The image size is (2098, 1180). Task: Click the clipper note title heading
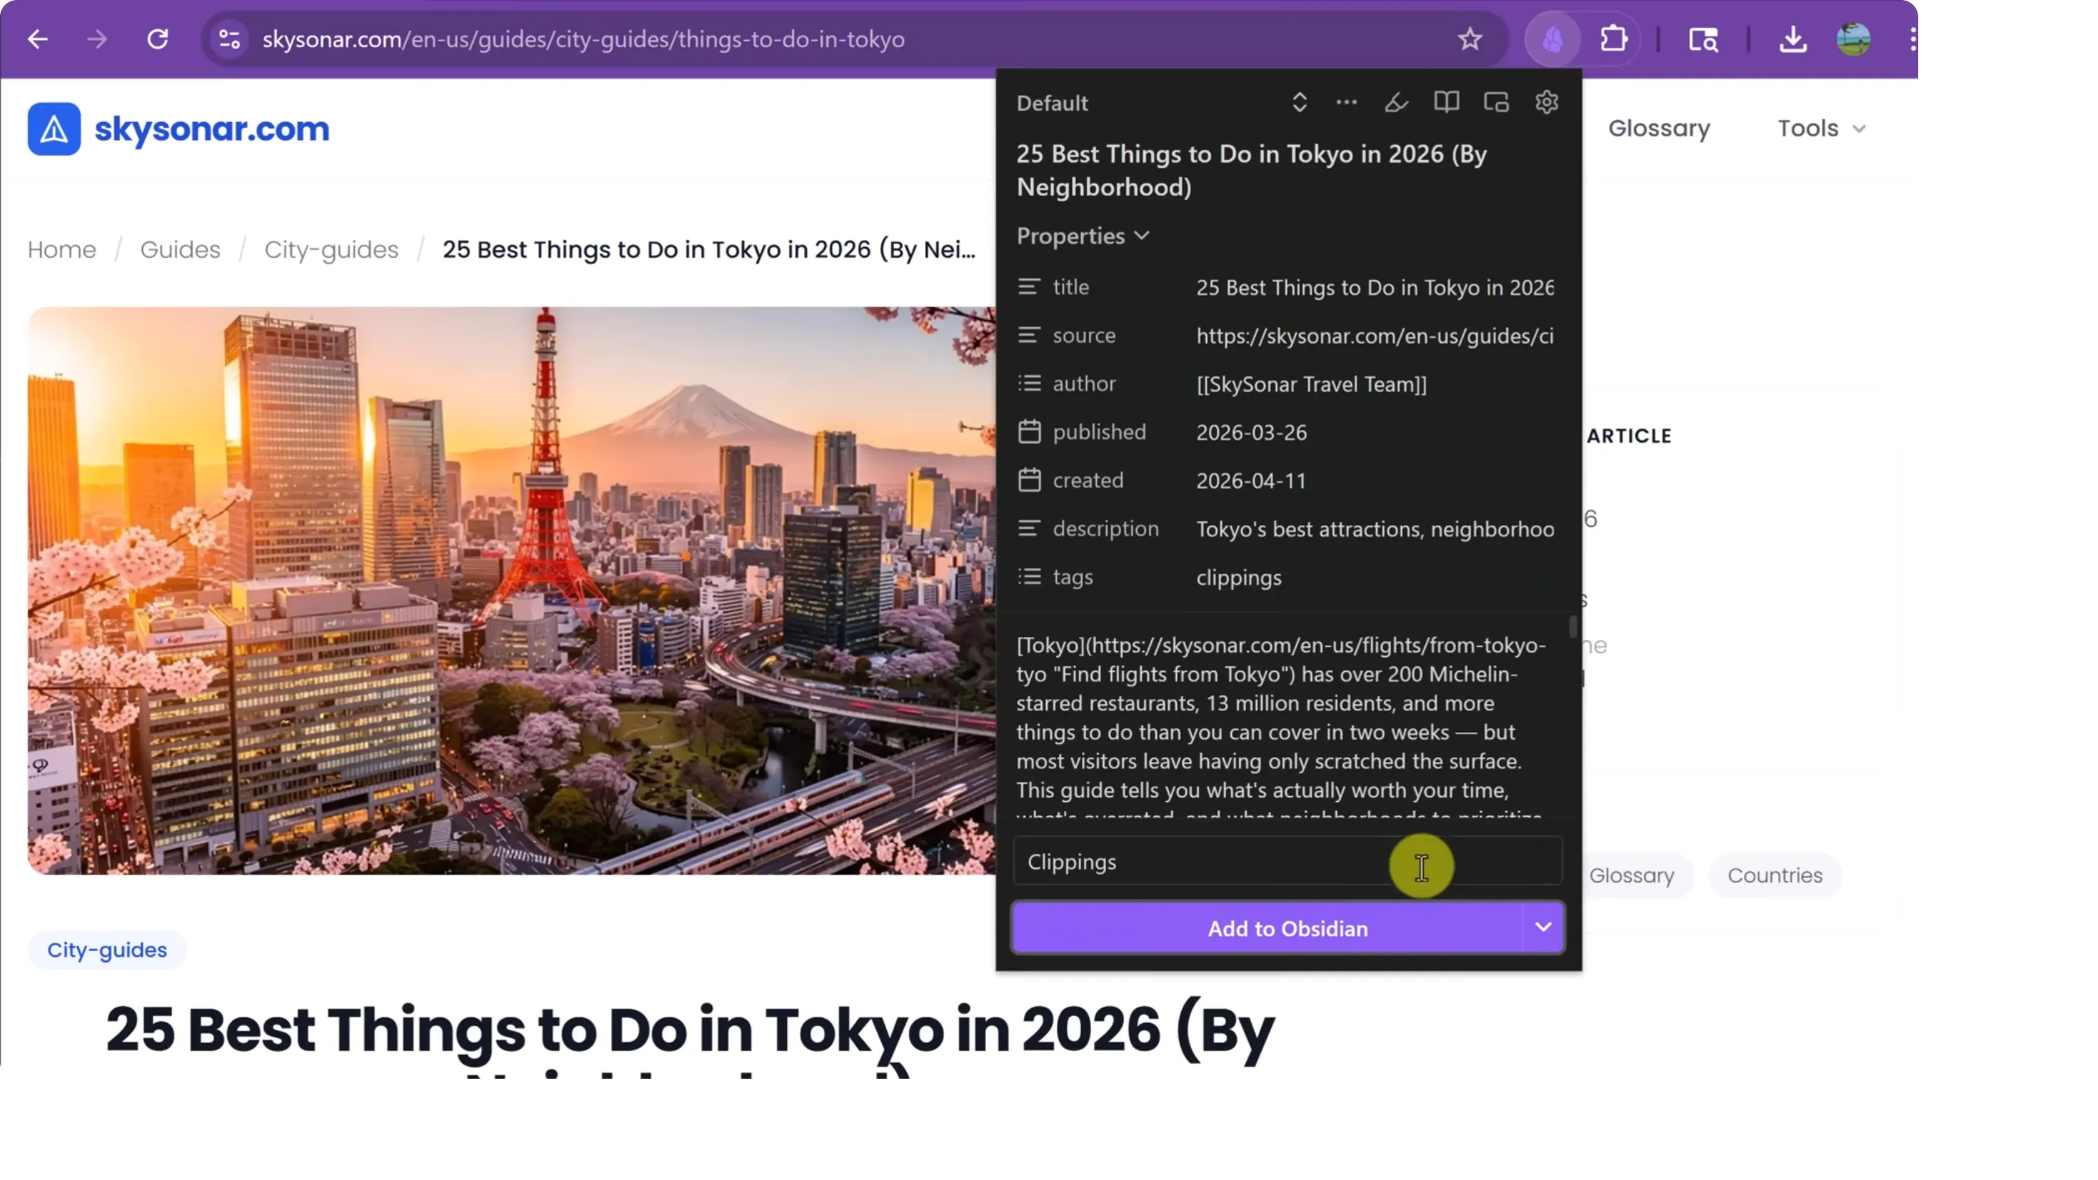pos(1251,171)
